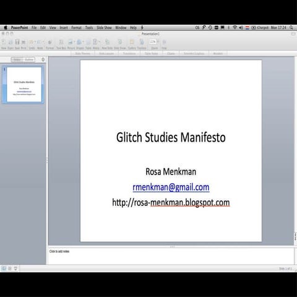The width and height of the screenshot is (297, 297).
Task: Click the Media toolbar icon
Action: (x=95, y=42)
